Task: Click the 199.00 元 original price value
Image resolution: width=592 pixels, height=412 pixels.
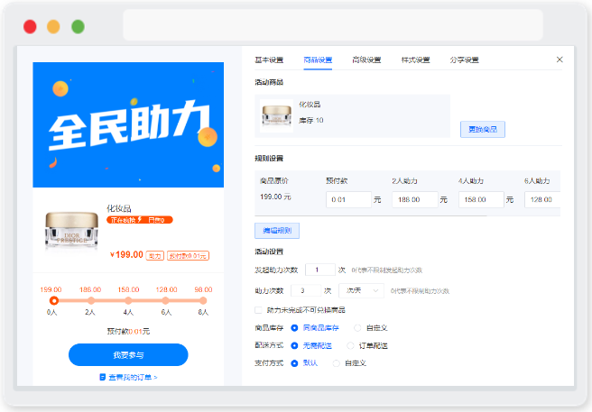Action: (275, 197)
